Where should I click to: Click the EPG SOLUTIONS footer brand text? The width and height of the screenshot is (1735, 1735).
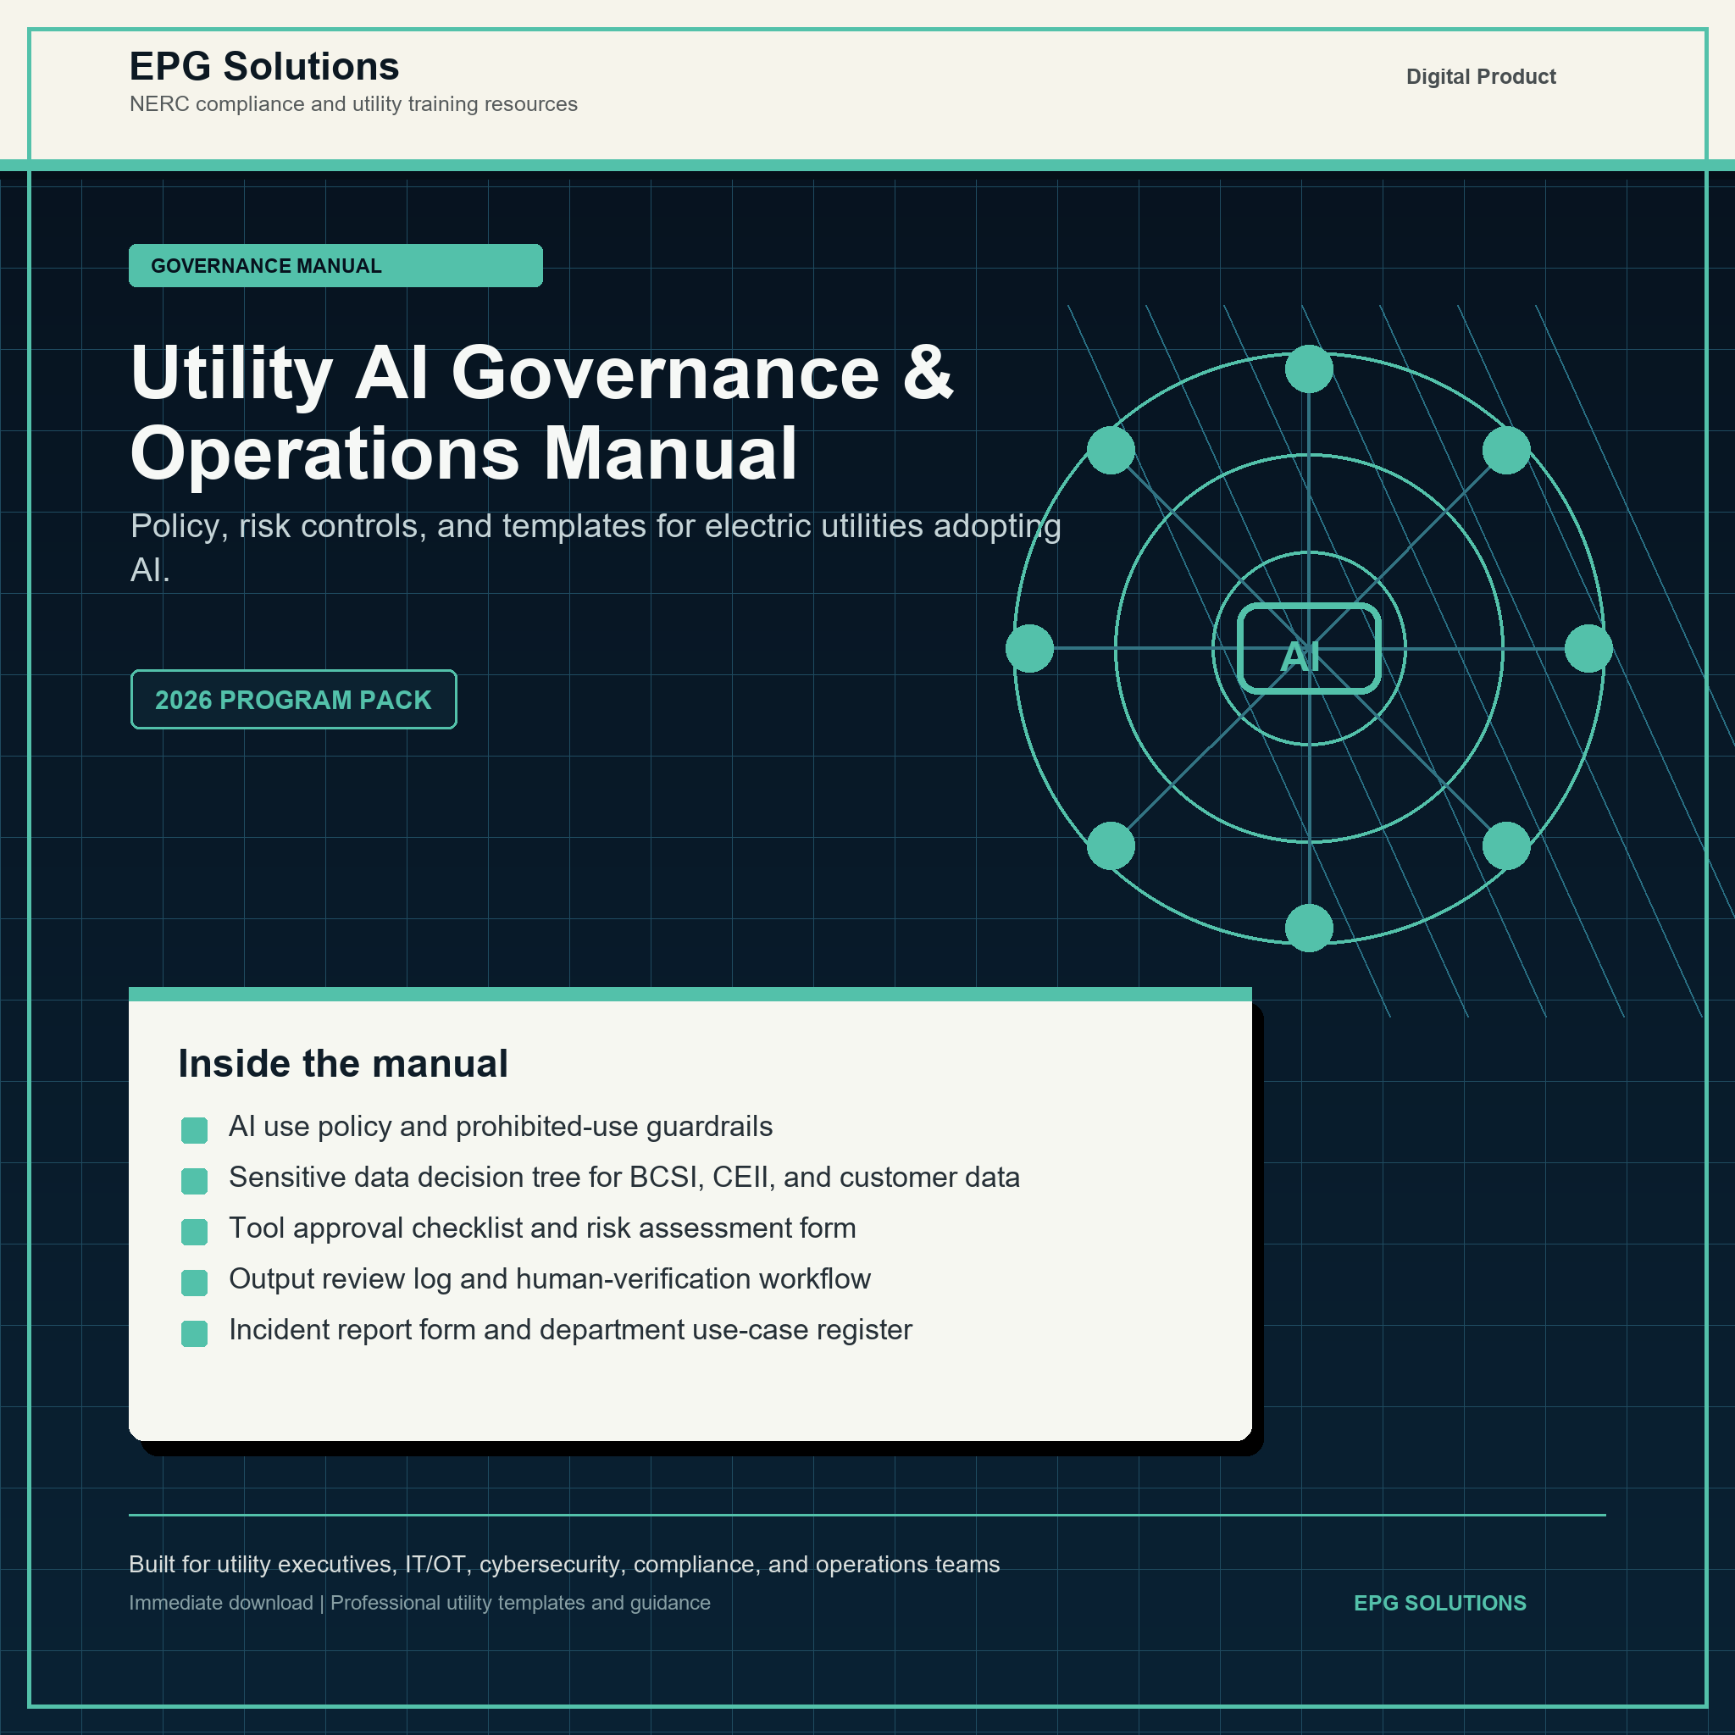point(1439,1603)
